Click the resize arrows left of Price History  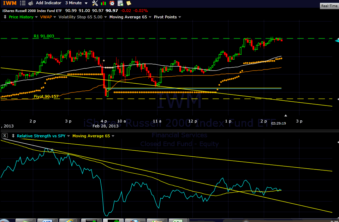[5, 17]
